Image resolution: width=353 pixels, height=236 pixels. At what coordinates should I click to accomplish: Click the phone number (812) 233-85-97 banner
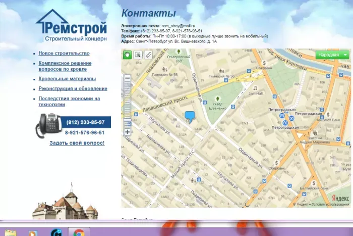click(86, 122)
